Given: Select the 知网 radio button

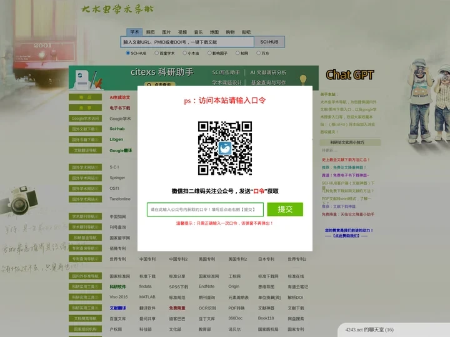Looking at the screenshot, I should pos(237,53).
